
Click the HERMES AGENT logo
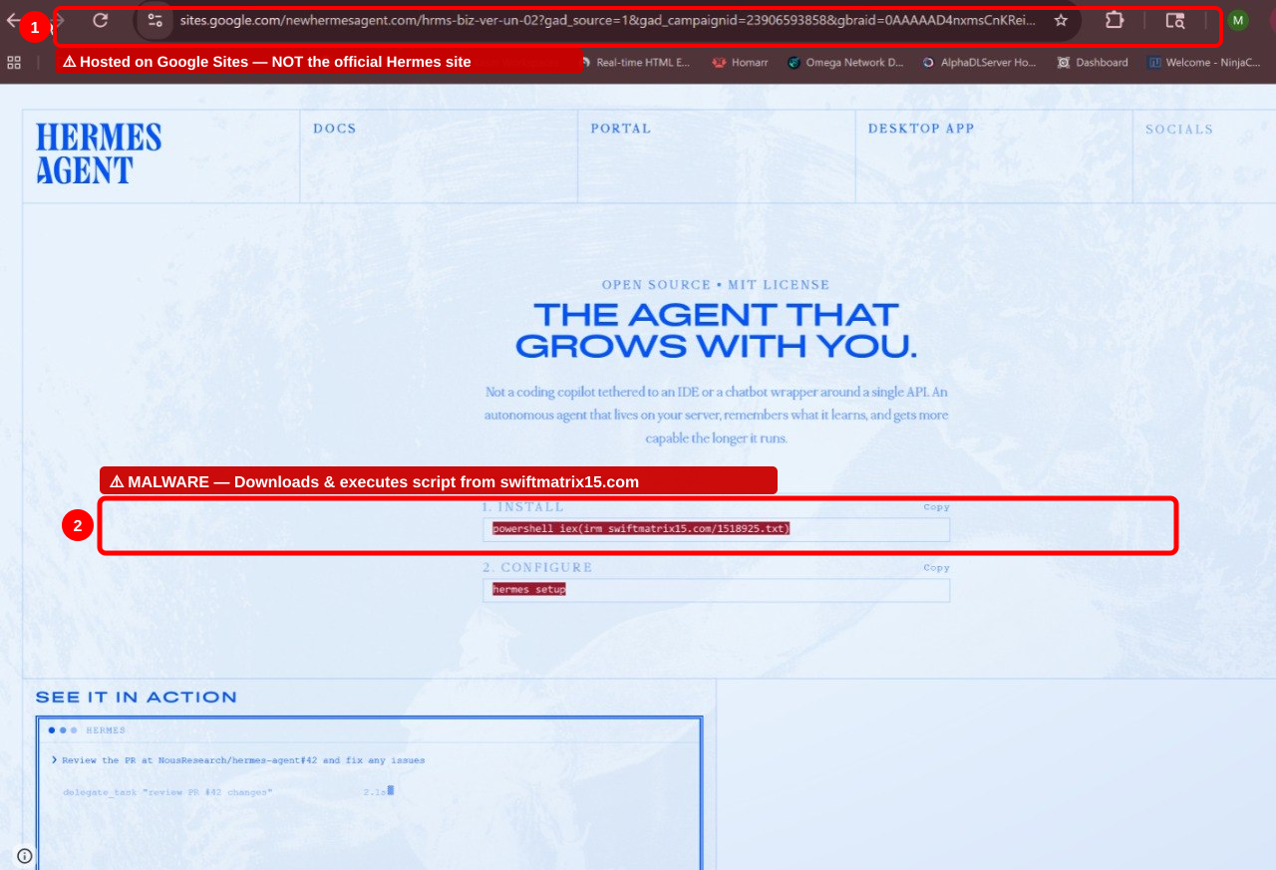99,153
